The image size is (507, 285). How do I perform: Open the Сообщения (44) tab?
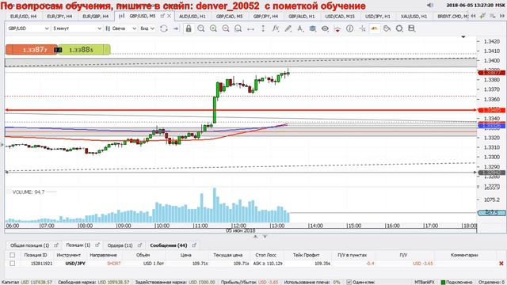(x=169, y=245)
